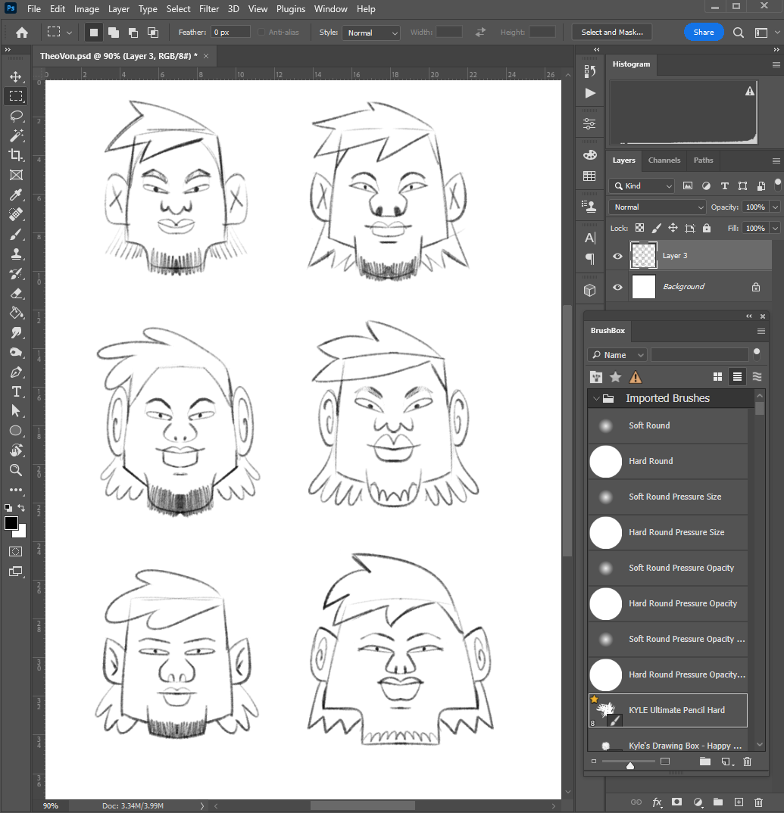The width and height of the screenshot is (784, 813).
Task: Enable the New Selection mode button
Action: coord(93,33)
